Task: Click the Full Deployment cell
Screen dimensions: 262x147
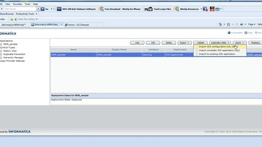Action: point(179,55)
